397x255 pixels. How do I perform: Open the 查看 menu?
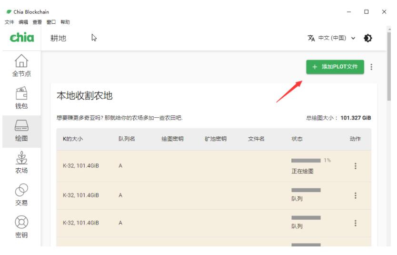tap(37, 22)
